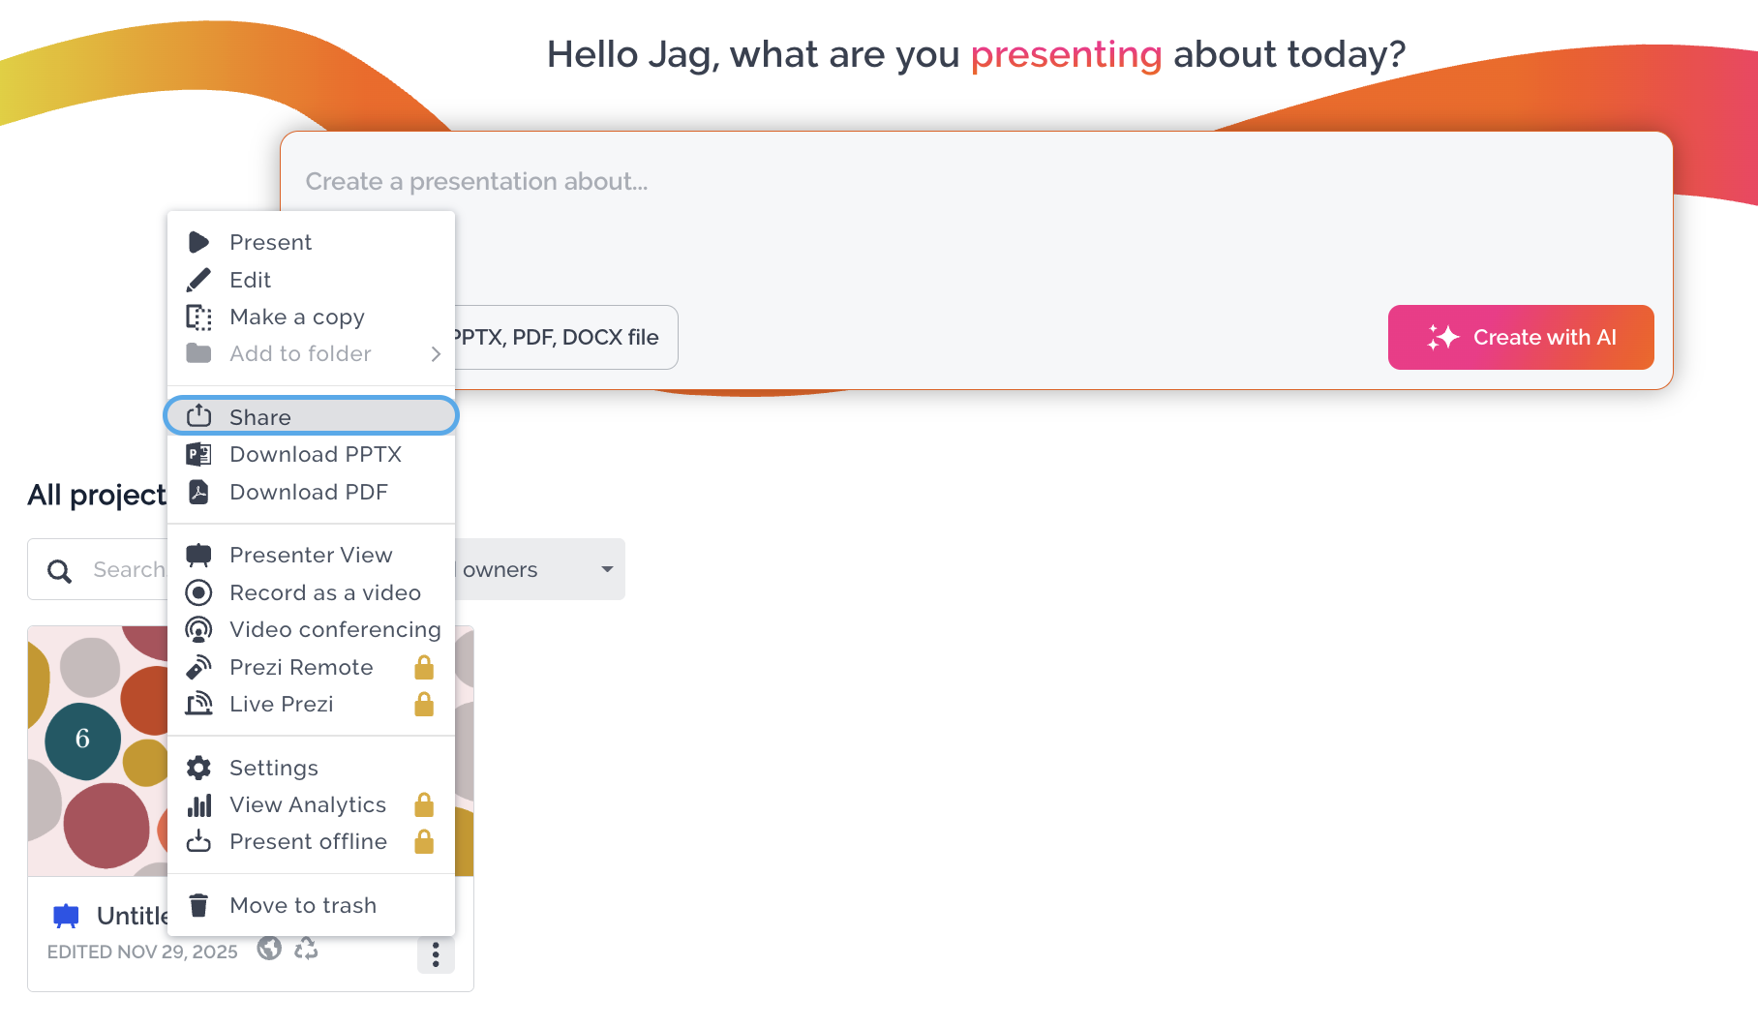Click the PPTX, PDF, DOCX file upload button
Image resolution: width=1758 pixels, height=1028 pixels.
pyautogui.click(x=566, y=337)
